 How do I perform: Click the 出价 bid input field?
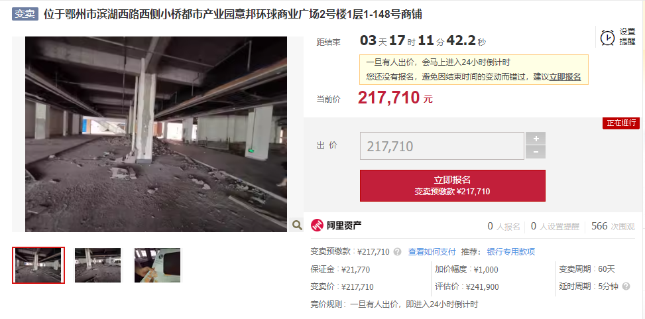(x=442, y=146)
